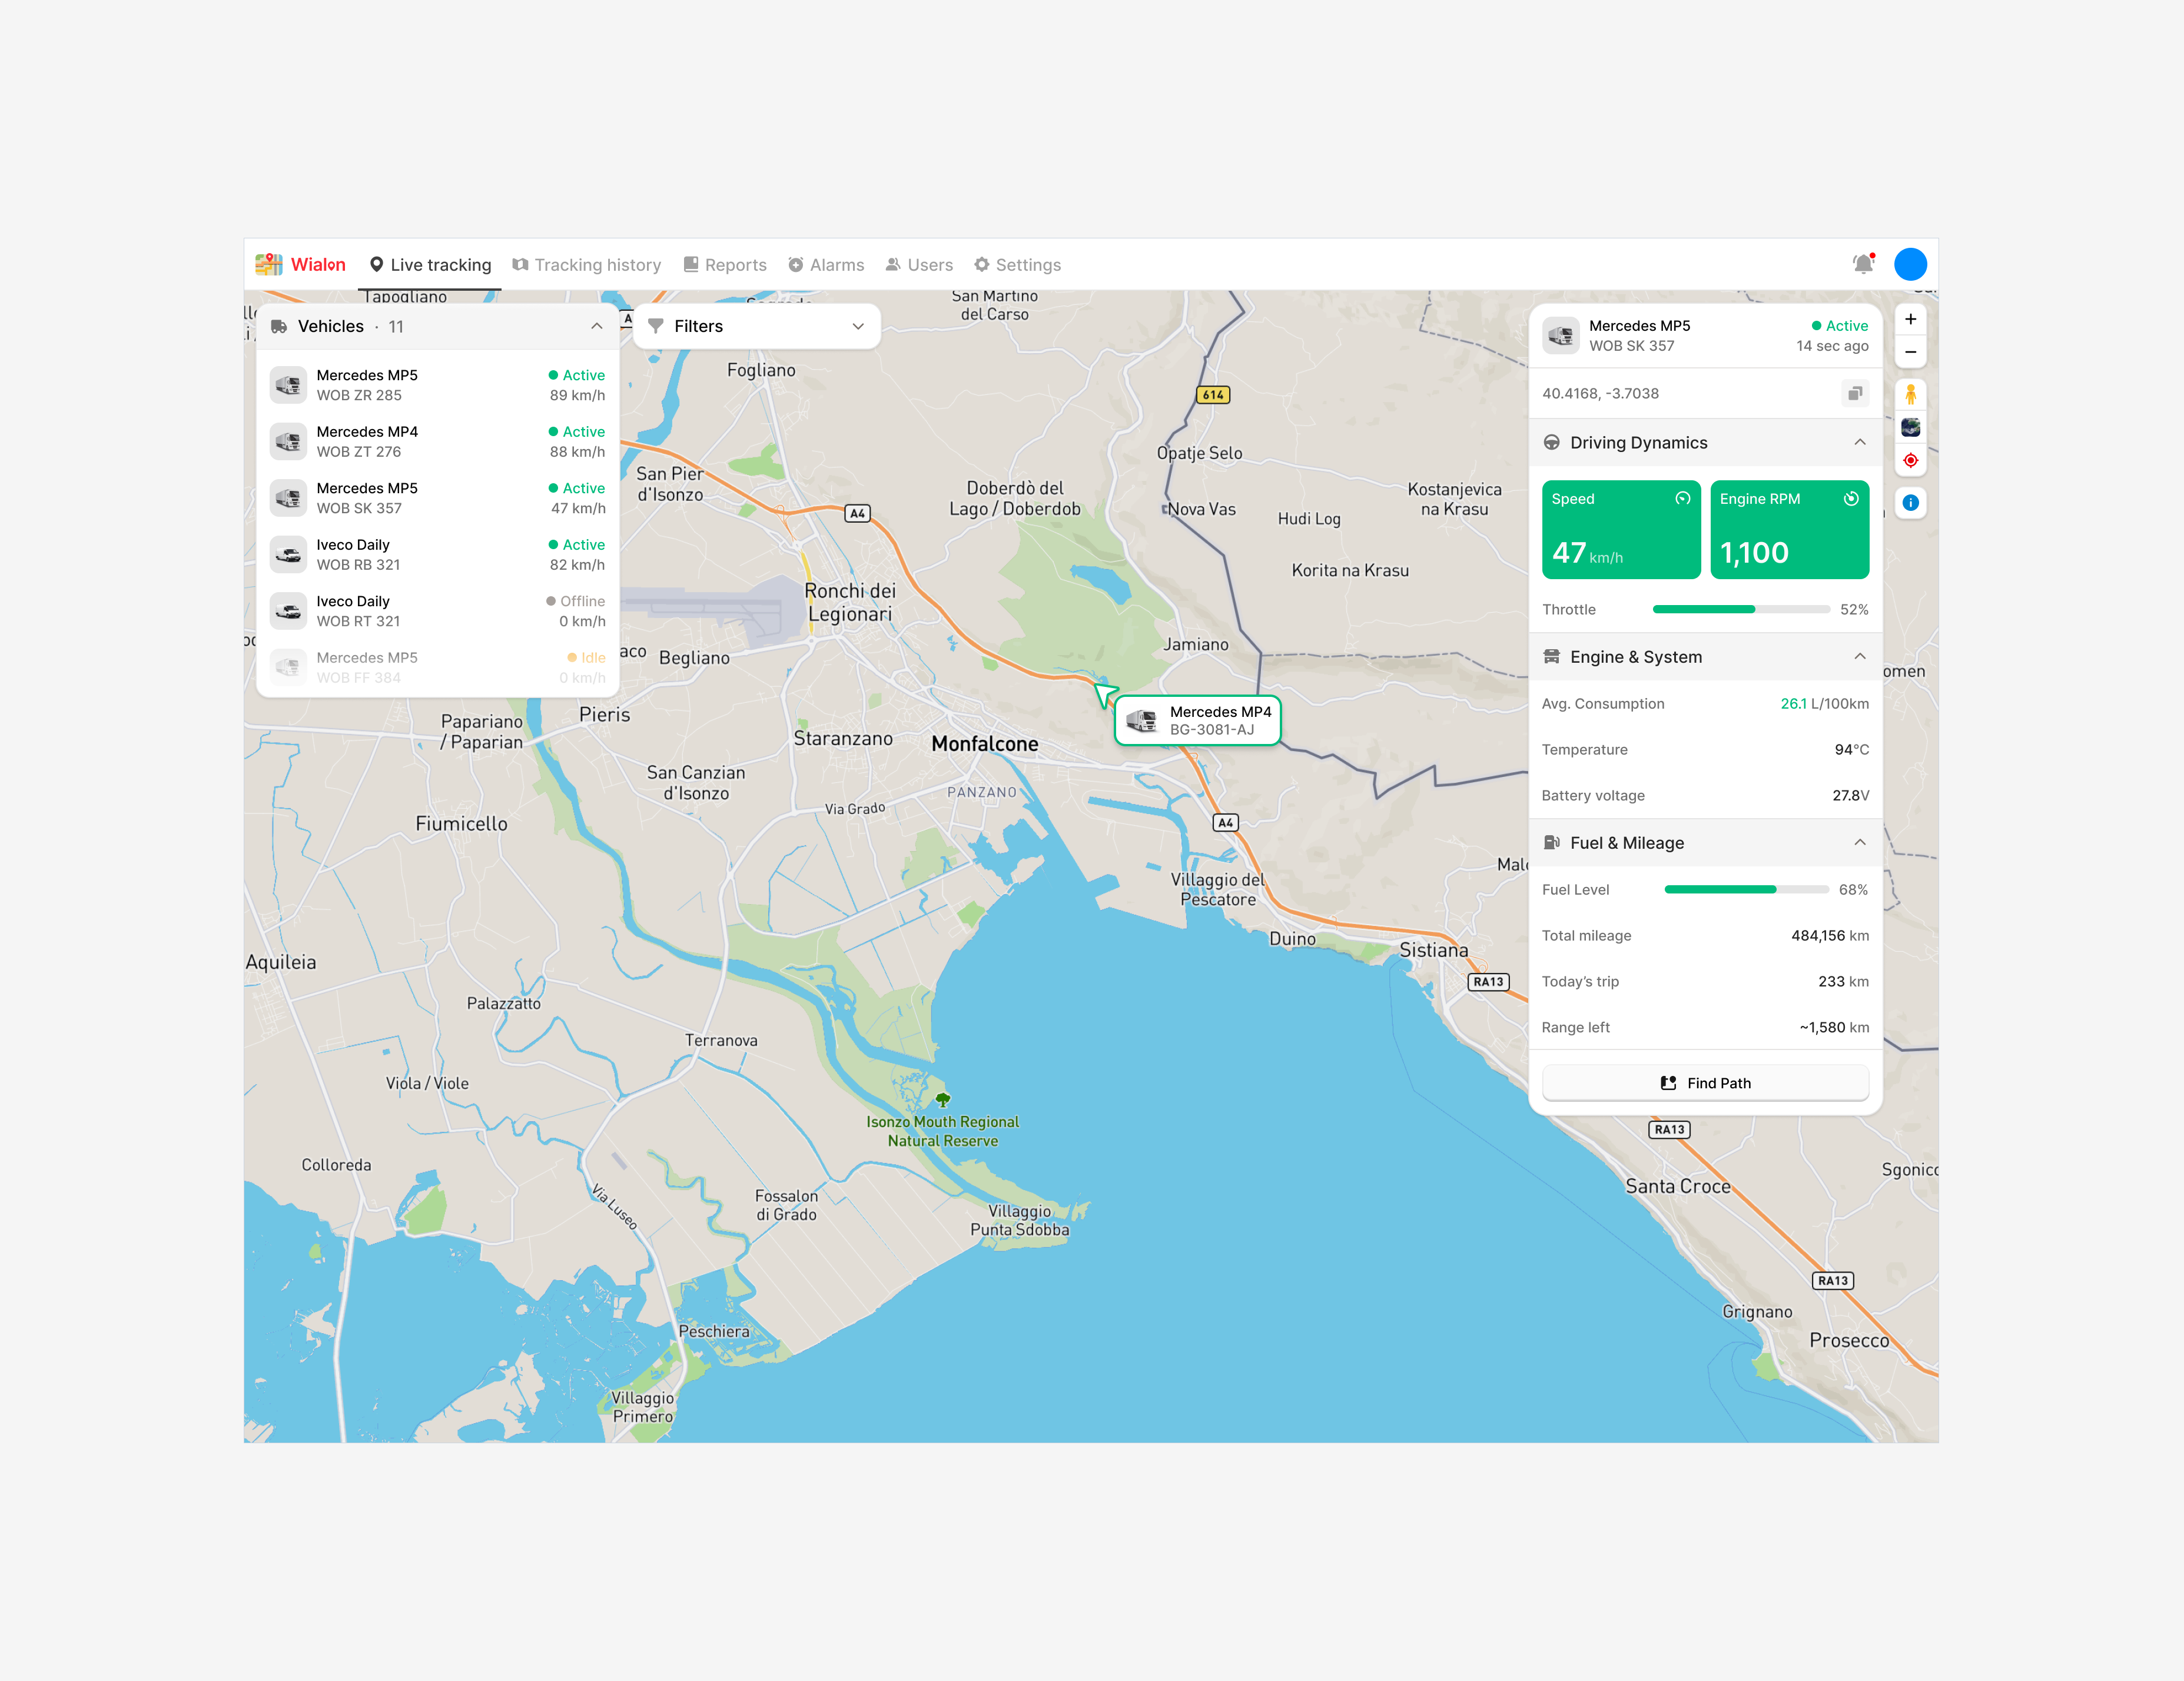This screenshot has width=2184, height=1681.
Task: Click the Fuel Level progress bar
Action: [x=1746, y=889]
